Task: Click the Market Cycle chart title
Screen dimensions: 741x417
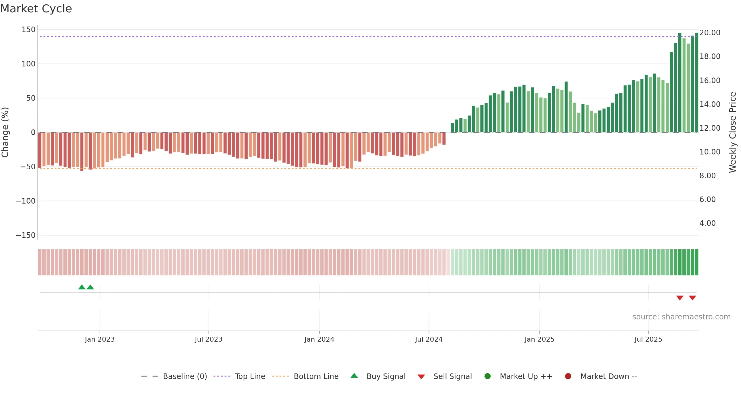Action: pos(36,9)
